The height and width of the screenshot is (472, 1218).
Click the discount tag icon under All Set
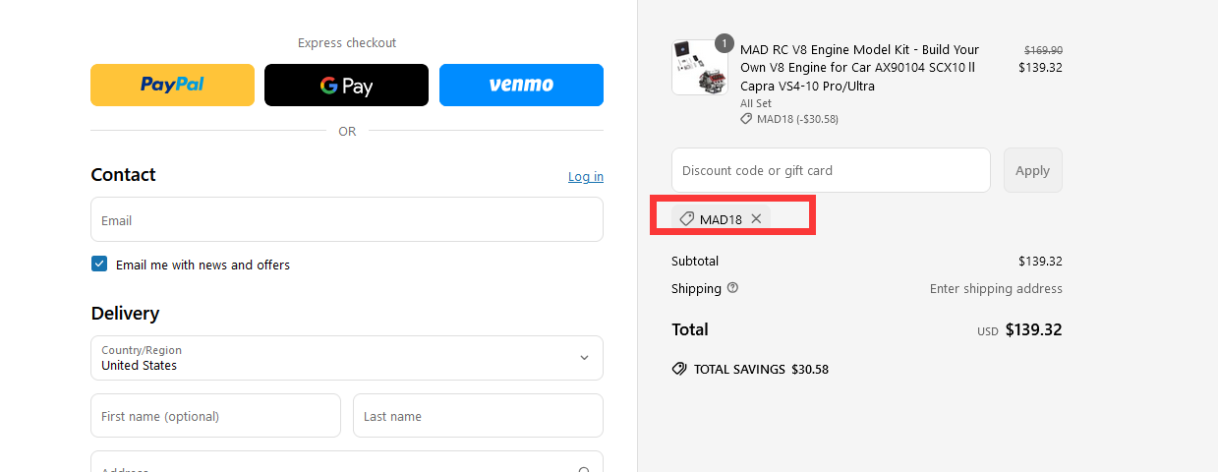746,119
